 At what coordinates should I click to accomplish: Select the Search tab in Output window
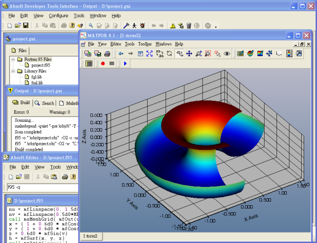tap(44, 103)
